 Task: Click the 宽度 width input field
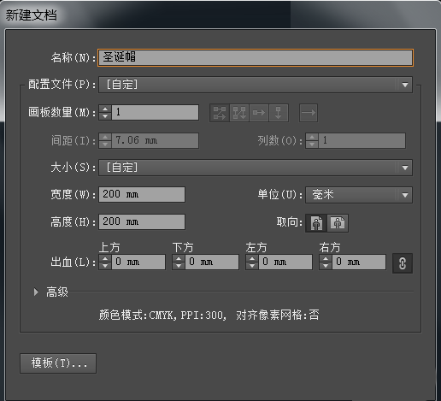(142, 195)
